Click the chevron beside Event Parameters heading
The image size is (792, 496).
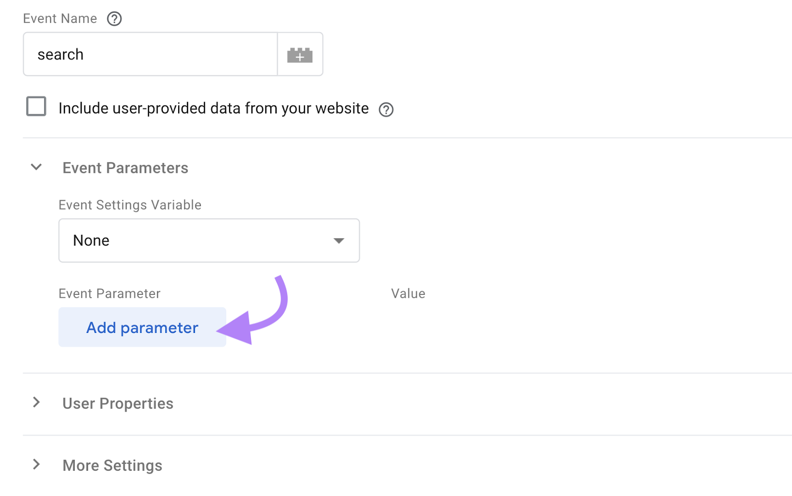(x=36, y=167)
